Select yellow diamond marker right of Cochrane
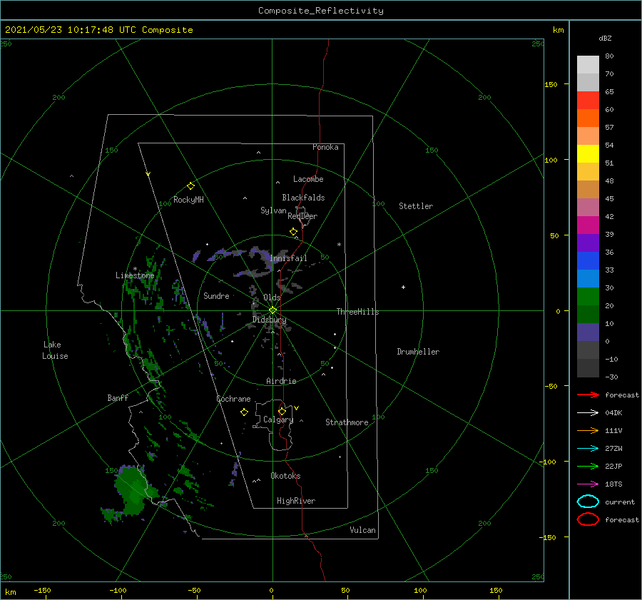Screen dimensions: 642x600 (x=244, y=412)
